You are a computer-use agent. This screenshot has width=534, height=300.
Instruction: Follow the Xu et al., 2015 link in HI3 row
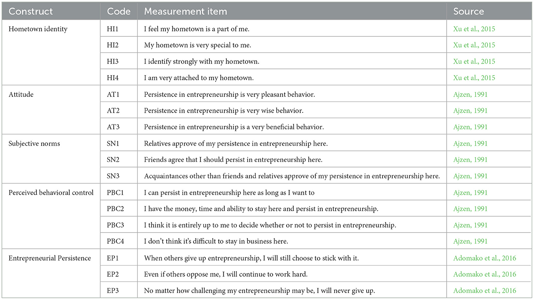(474, 62)
